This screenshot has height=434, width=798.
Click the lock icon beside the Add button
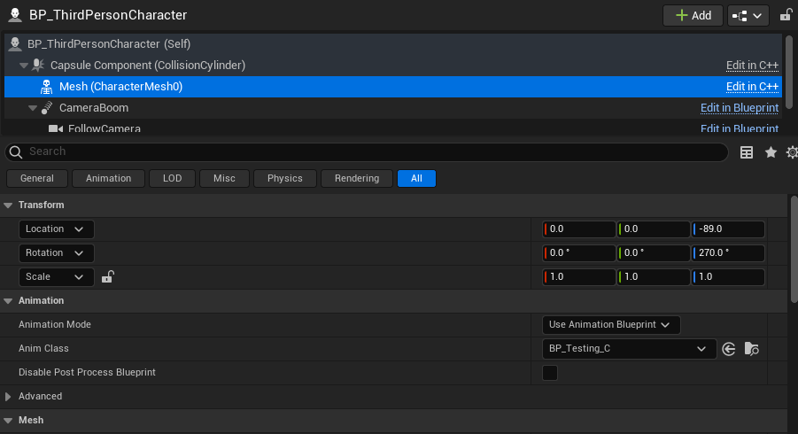click(786, 15)
